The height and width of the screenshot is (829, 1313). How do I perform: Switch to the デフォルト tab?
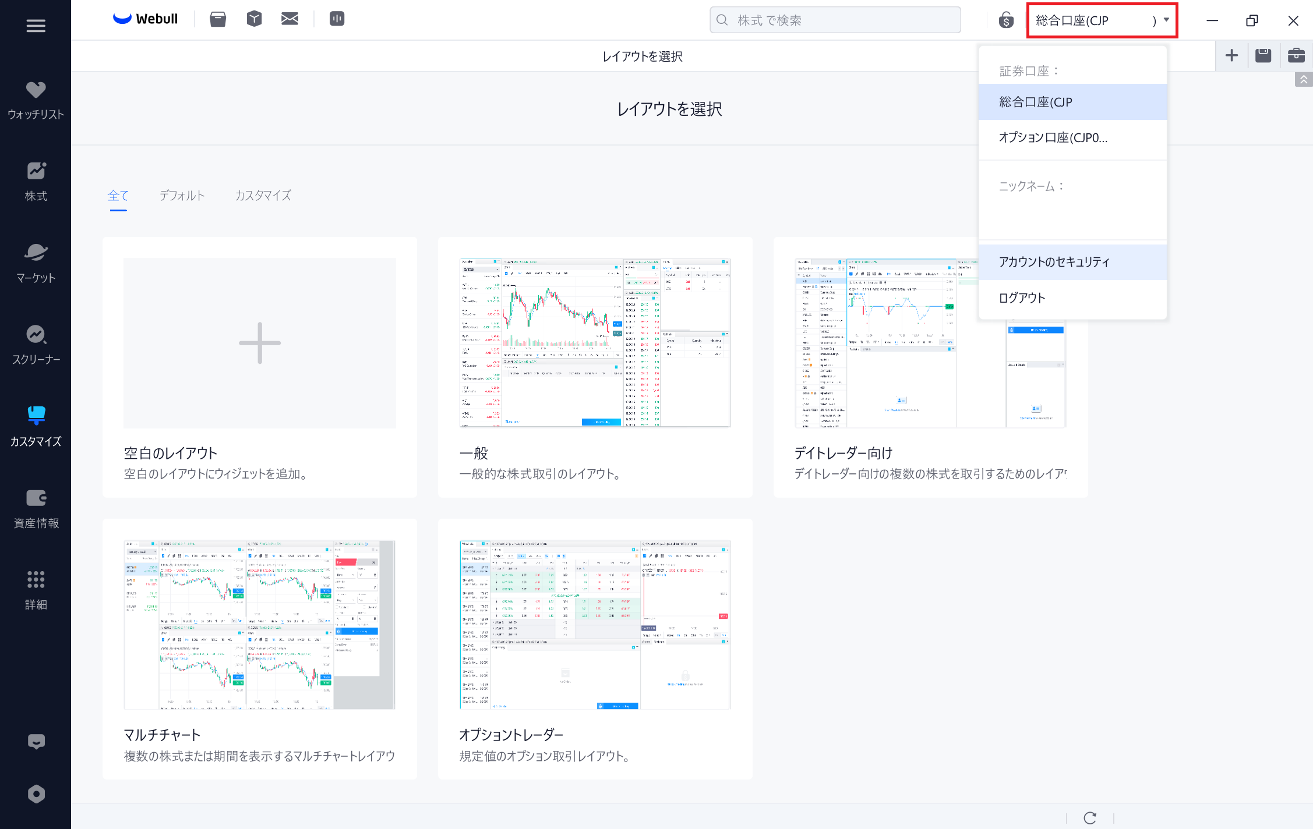click(x=182, y=196)
